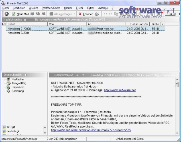
Task: Click message text scroll up arrow
Action: pos(177,80)
